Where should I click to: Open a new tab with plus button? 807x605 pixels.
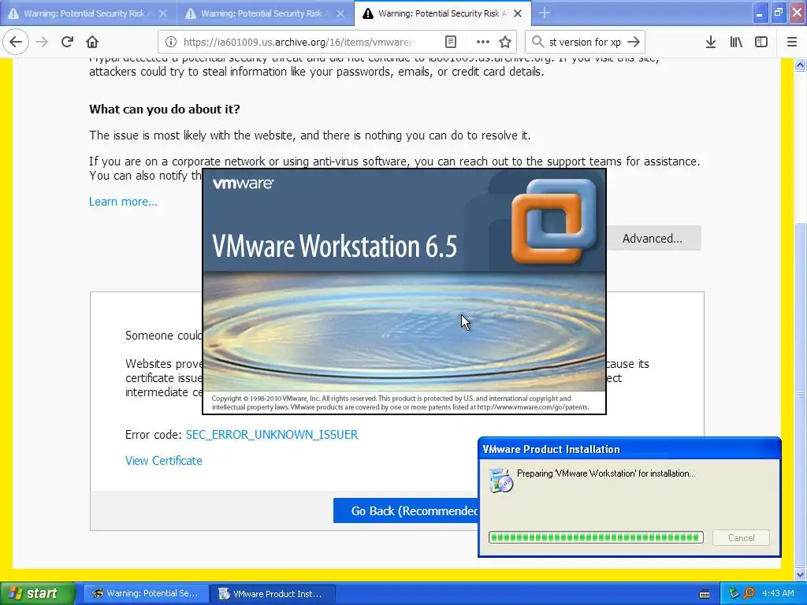point(545,13)
